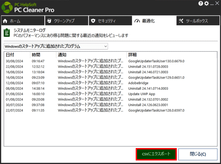Image resolution: width=221 pixels, height=164 pixels.
Task: Click the time 12:52:12
Action: coord(38,67)
